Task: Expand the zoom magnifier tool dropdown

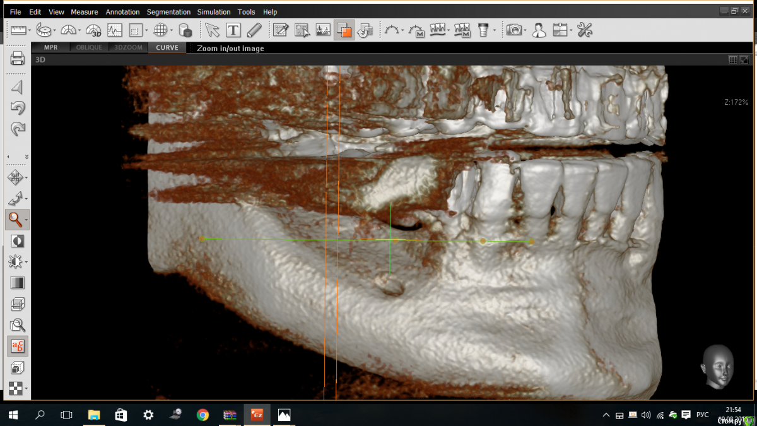Action: pyautogui.click(x=26, y=220)
